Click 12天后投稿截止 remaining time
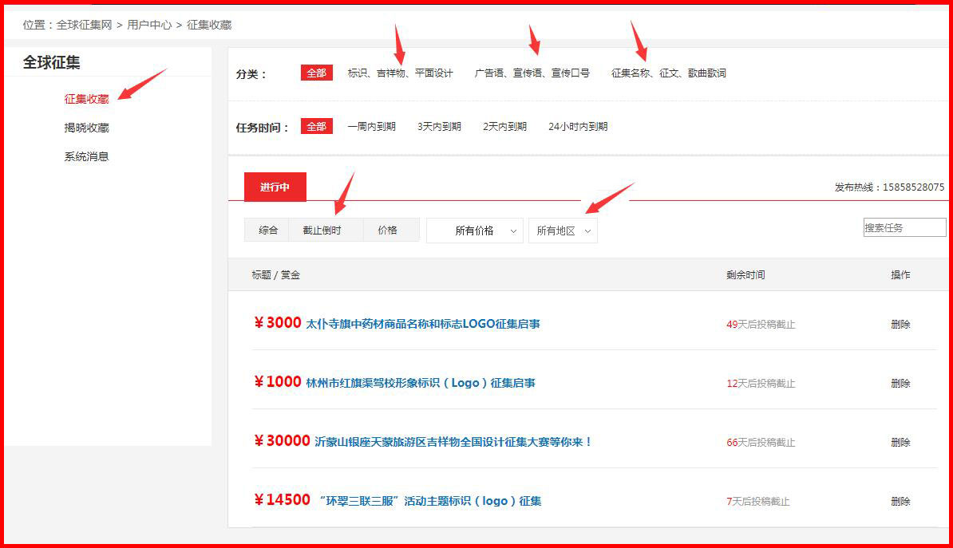The height and width of the screenshot is (548, 953). 761,384
